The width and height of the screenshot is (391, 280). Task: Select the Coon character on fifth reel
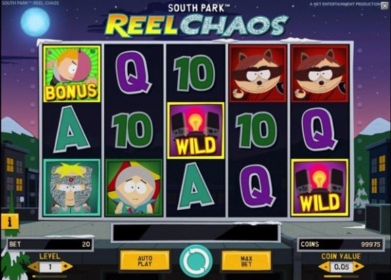pos(320,73)
